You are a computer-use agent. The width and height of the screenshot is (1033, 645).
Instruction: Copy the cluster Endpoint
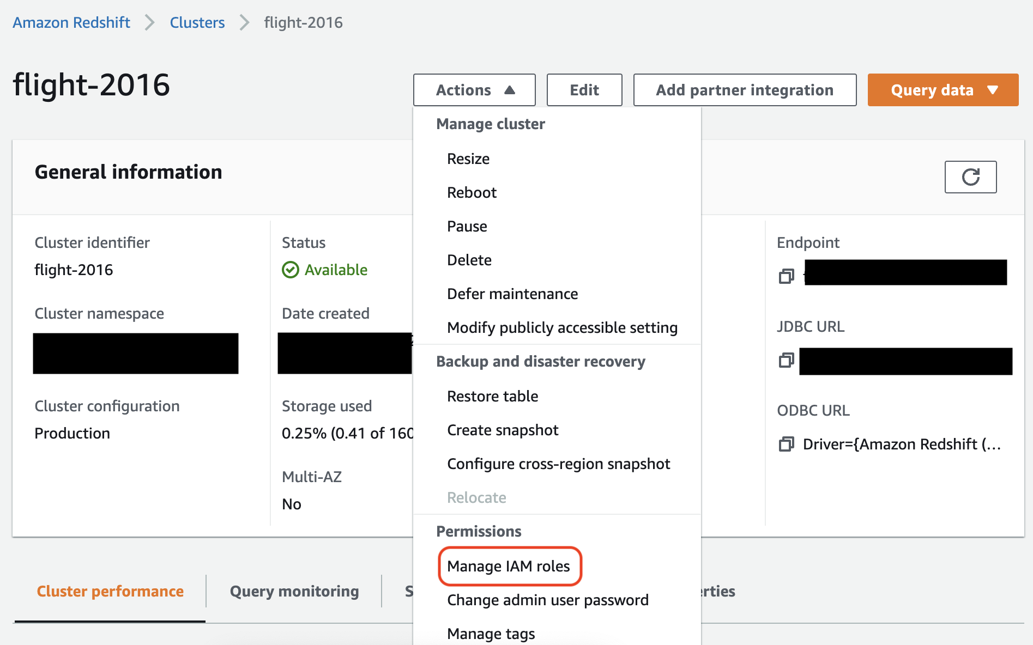click(786, 275)
